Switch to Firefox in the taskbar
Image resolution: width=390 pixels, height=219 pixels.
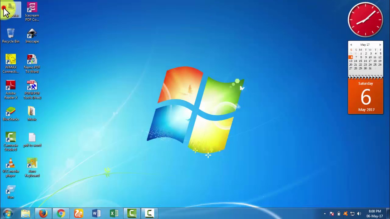coord(43,213)
